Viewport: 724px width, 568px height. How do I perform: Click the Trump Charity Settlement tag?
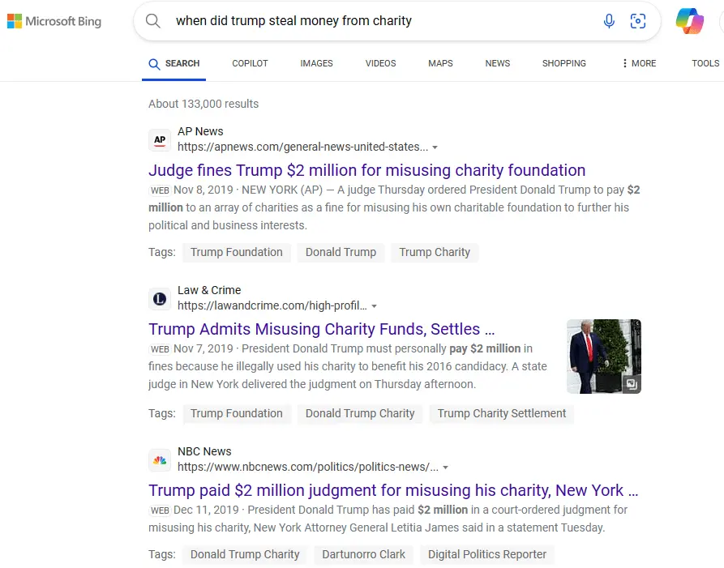[x=501, y=413]
